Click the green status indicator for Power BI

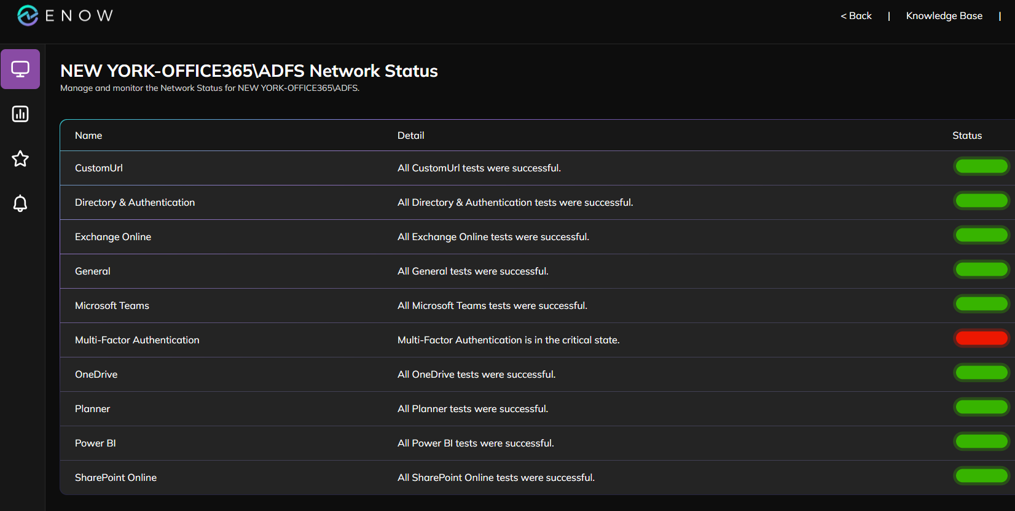pos(981,442)
